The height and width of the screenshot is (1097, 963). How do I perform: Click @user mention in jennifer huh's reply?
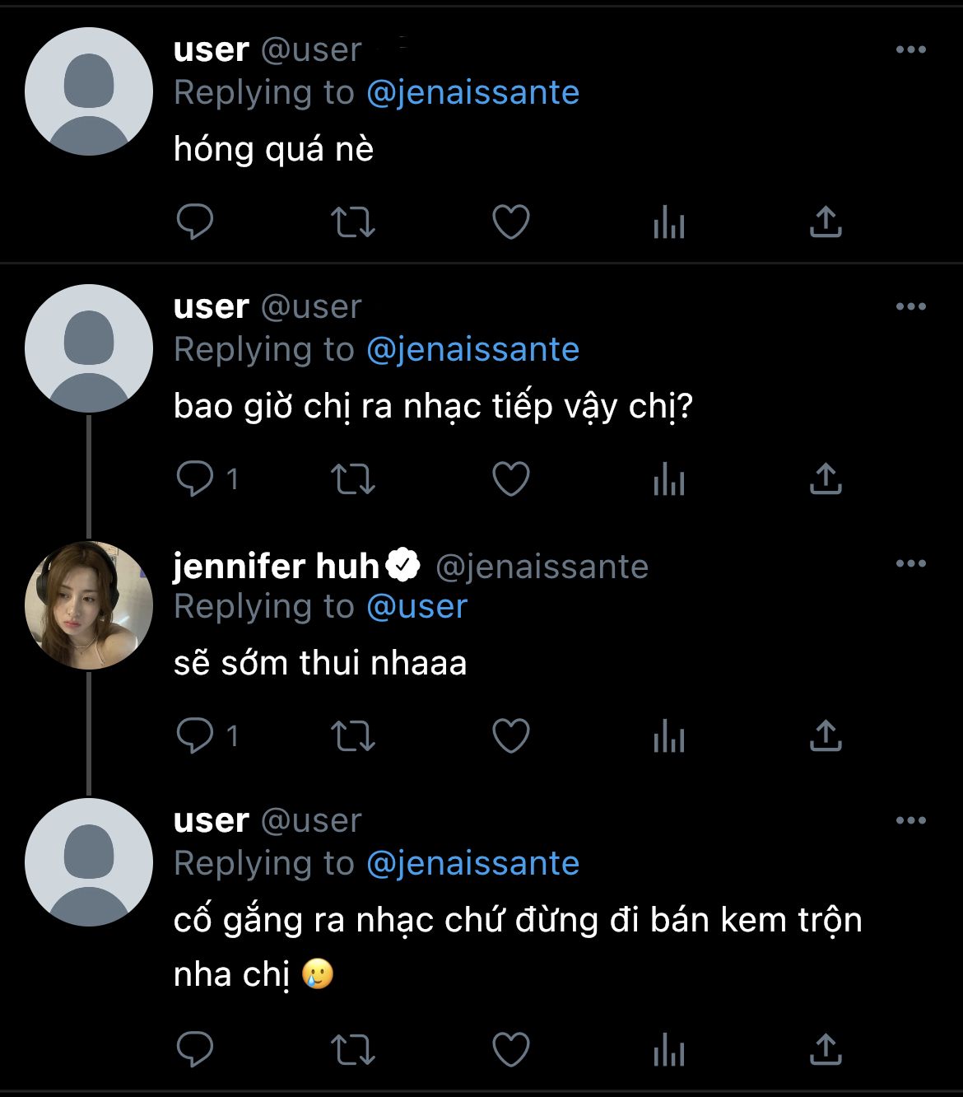point(416,607)
